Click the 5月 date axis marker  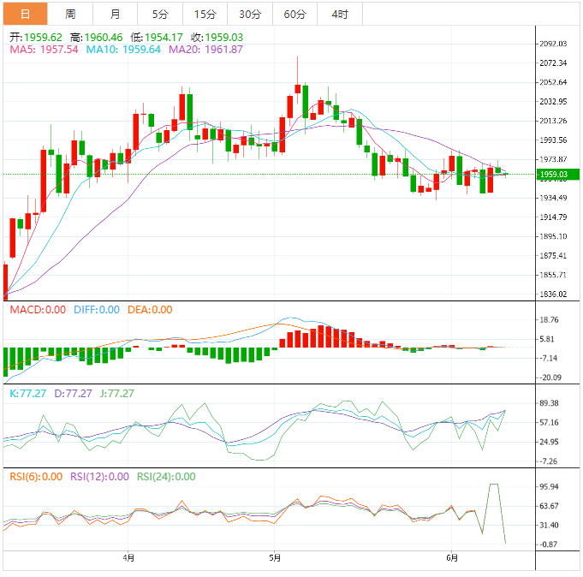[275, 558]
